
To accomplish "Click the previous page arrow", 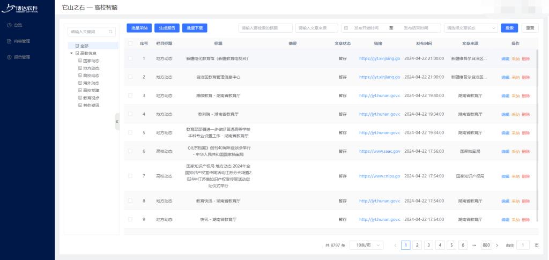I will pyautogui.click(x=395, y=246).
